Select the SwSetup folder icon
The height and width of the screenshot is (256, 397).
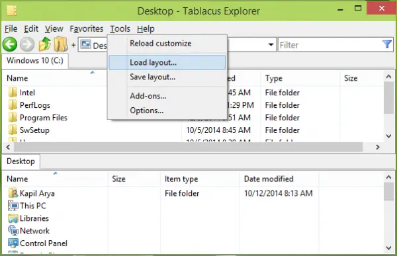click(x=13, y=130)
